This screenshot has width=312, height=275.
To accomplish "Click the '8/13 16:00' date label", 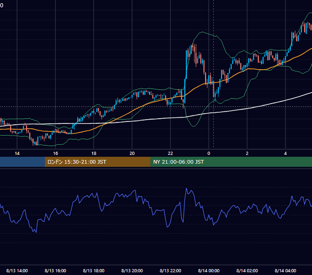I will [56, 270].
